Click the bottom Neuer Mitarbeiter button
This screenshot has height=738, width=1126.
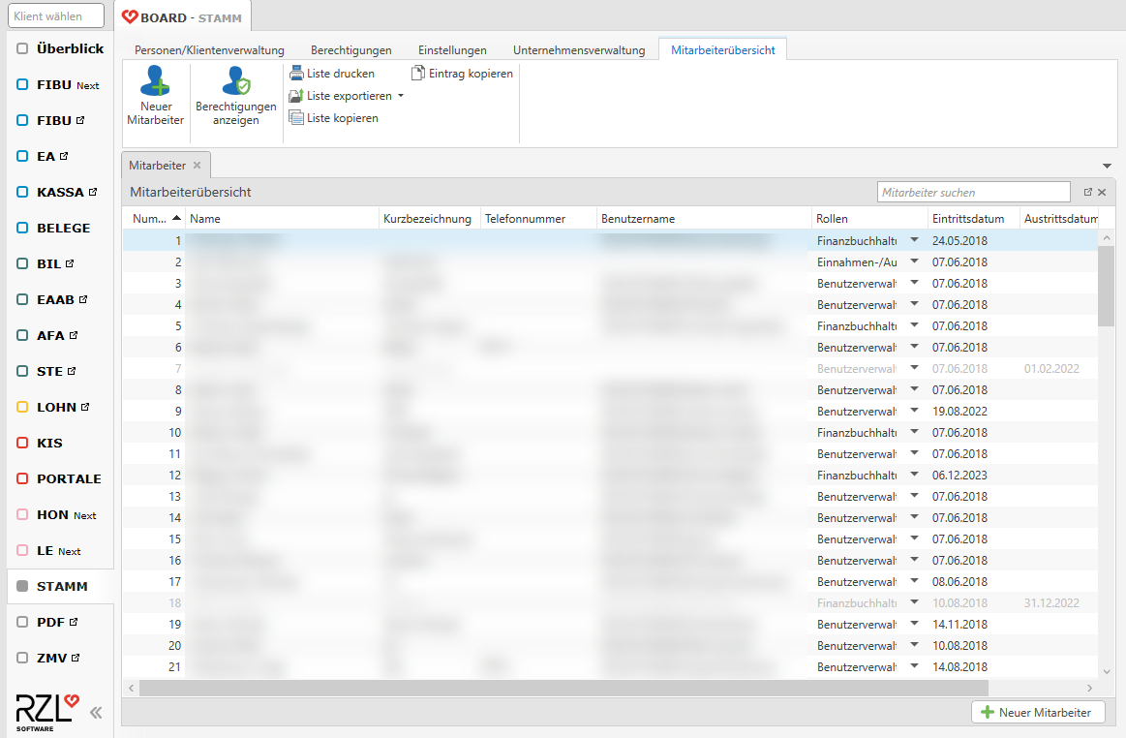(1038, 713)
